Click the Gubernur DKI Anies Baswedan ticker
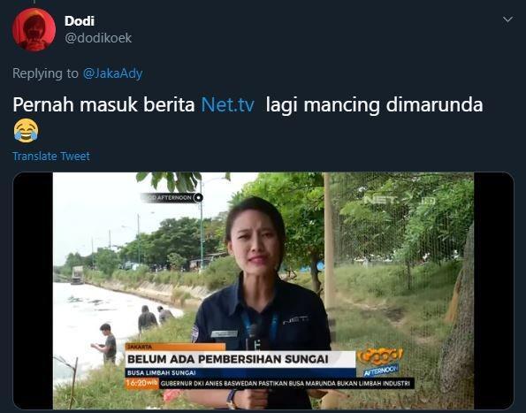This screenshot has height=413, width=526. point(286,383)
